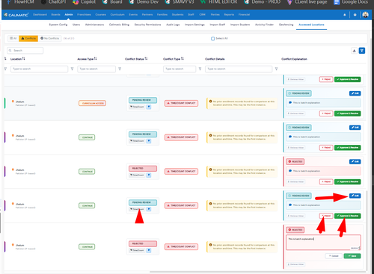The width and height of the screenshot is (374, 274).
Task: Open the Franchises menu
Action: point(84,15)
